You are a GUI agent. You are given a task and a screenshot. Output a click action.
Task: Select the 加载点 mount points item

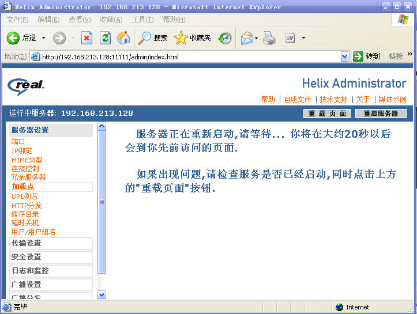click(x=51, y=187)
